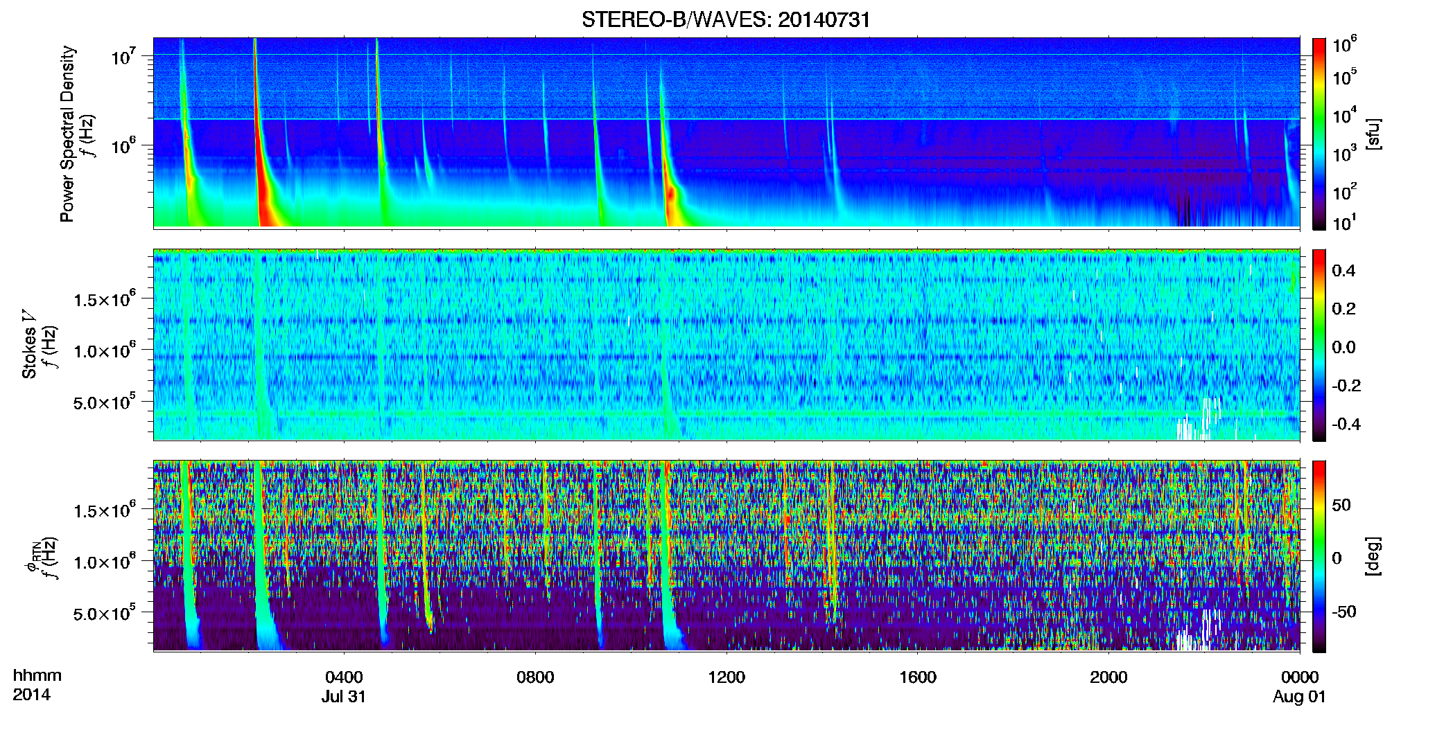Click the 0.0 label on the Stokes V colorbar

pyautogui.click(x=1344, y=348)
